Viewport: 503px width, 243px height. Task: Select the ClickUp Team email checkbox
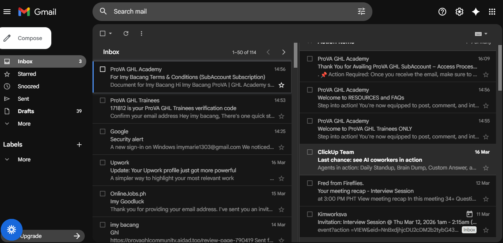(x=310, y=152)
